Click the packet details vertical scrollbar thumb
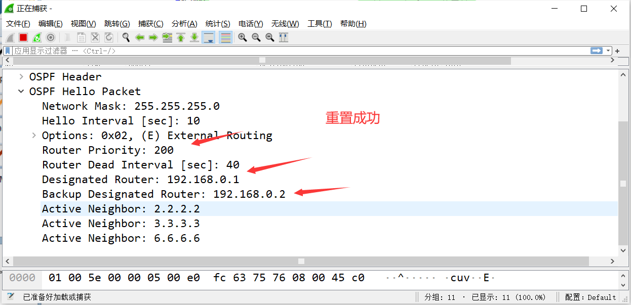 pos(623,184)
